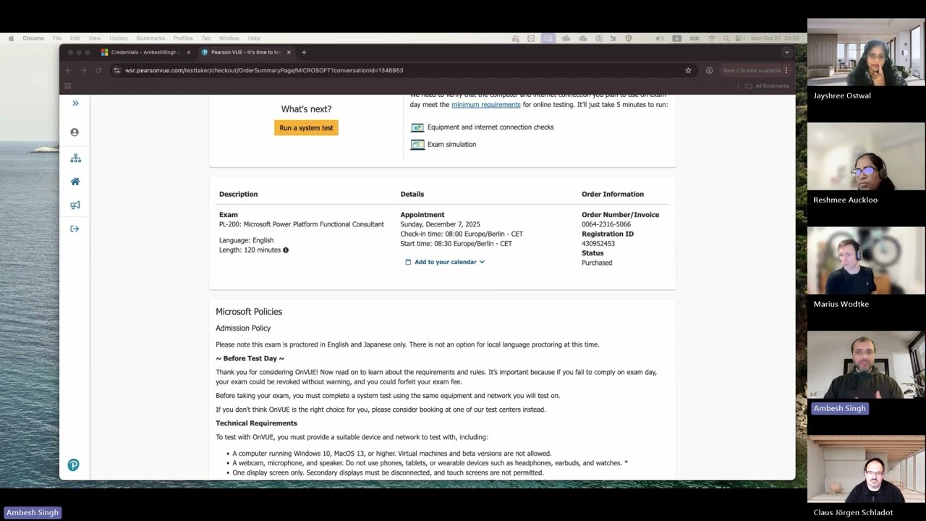This screenshot has height=521, width=926.
Task: Click the order number 0064-2316-5066
Action: point(606,224)
